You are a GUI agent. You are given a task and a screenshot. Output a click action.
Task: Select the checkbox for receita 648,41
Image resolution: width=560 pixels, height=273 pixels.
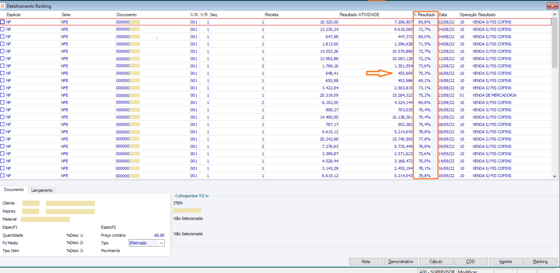point(2,73)
